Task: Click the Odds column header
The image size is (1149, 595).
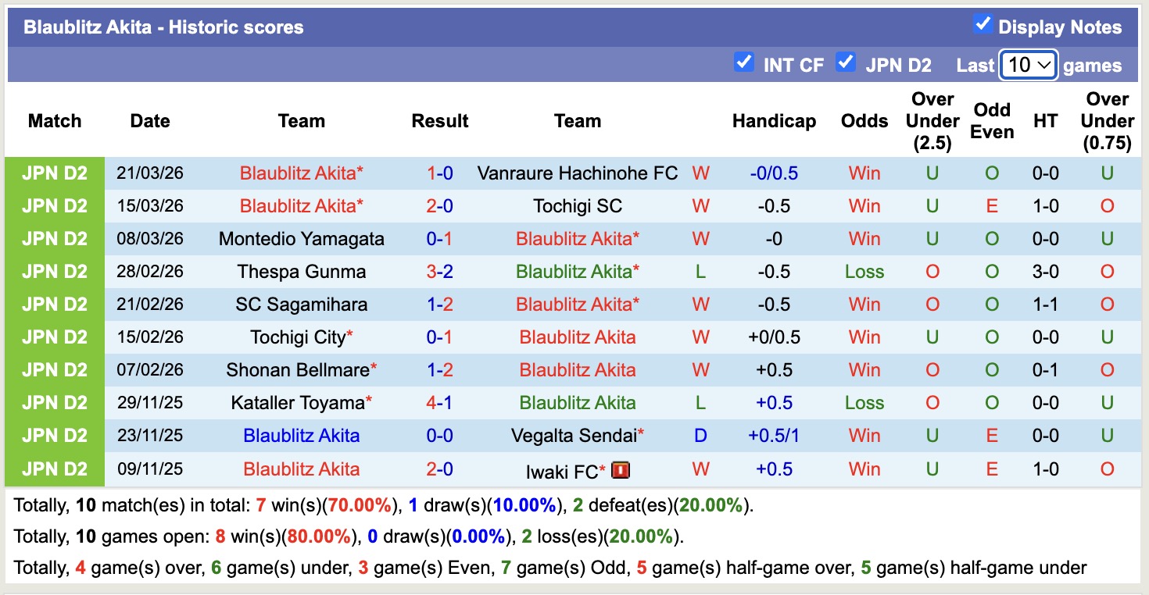Action: pos(864,121)
